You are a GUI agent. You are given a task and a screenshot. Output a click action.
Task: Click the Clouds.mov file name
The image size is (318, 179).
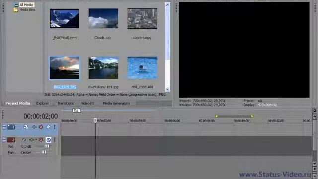[x=103, y=38]
